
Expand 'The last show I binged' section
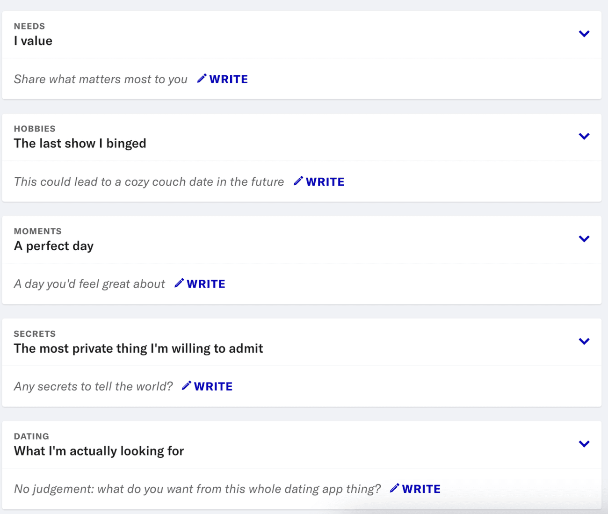(x=584, y=136)
